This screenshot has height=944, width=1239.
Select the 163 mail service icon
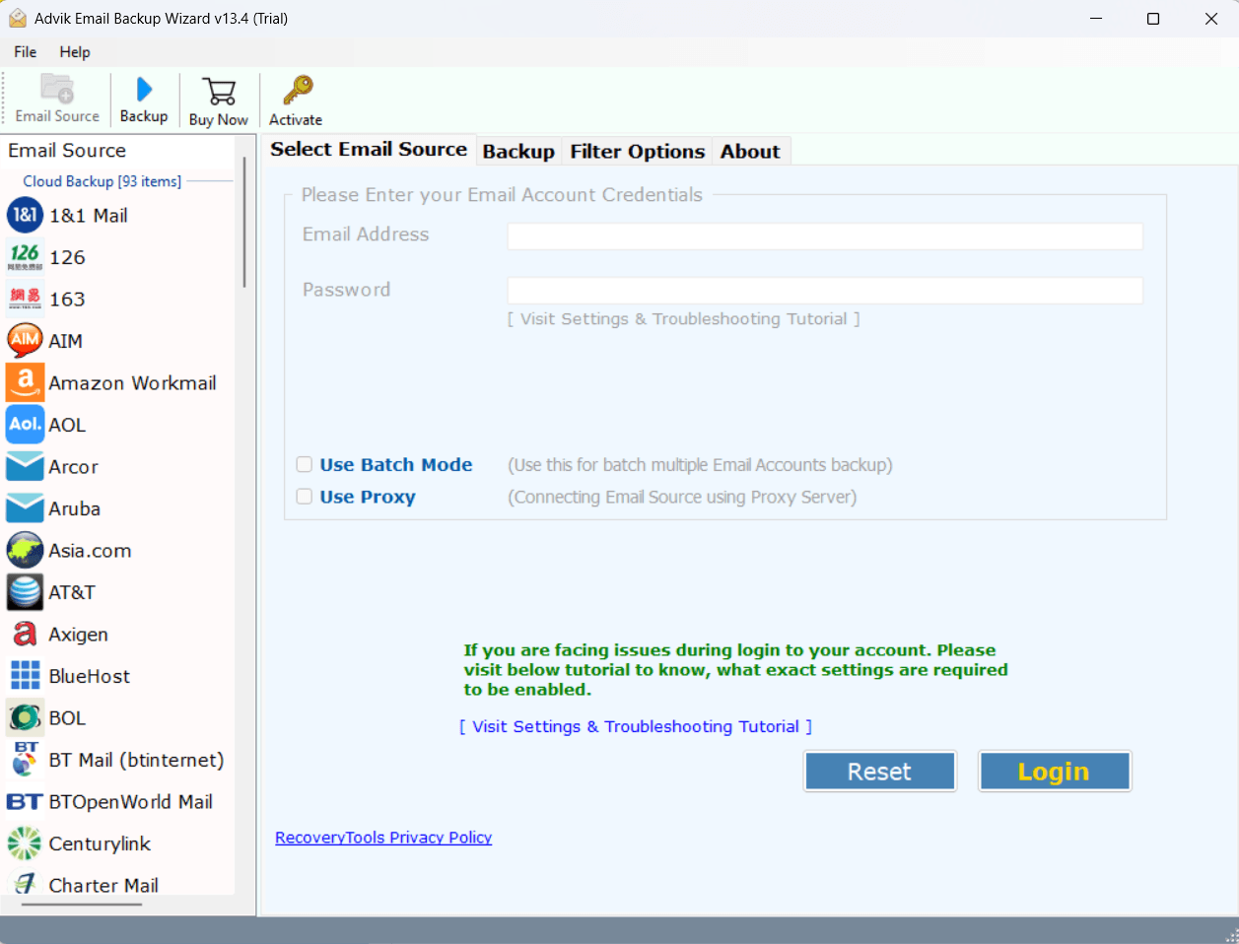tap(25, 299)
